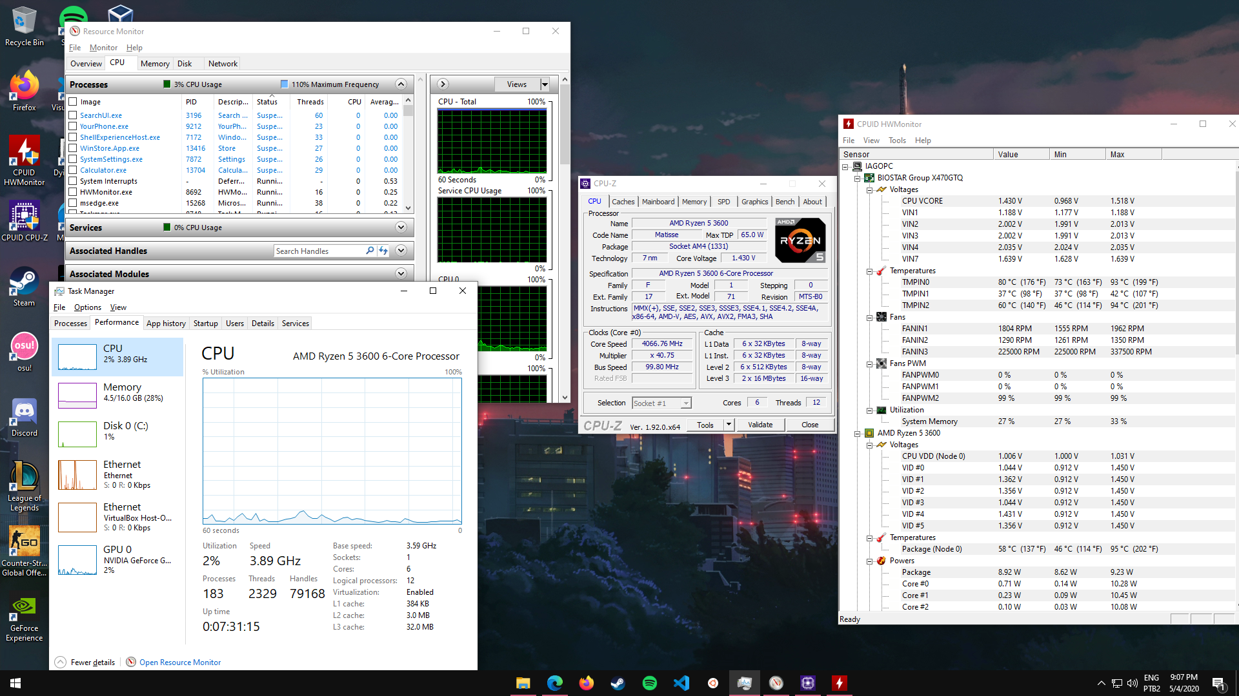The image size is (1239, 696).
Task: Tick the WinStore.App.exe process checkbox
Action: 73,148
